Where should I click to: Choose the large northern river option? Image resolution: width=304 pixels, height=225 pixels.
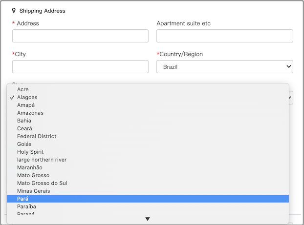tap(42, 160)
